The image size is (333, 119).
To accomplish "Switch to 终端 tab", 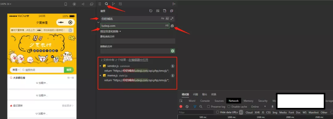I will tap(214, 94).
